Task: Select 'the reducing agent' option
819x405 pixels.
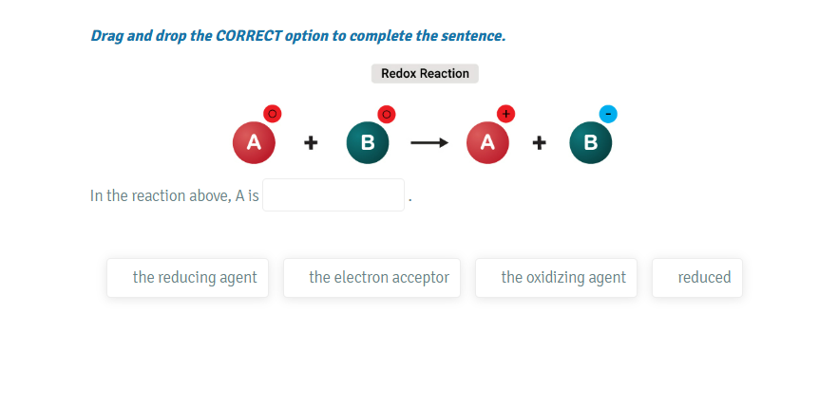Action: pyautogui.click(x=187, y=278)
